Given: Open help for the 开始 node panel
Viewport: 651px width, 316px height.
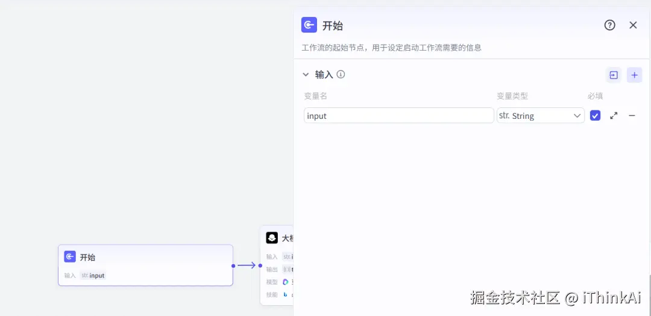Looking at the screenshot, I should pos(609,25).
